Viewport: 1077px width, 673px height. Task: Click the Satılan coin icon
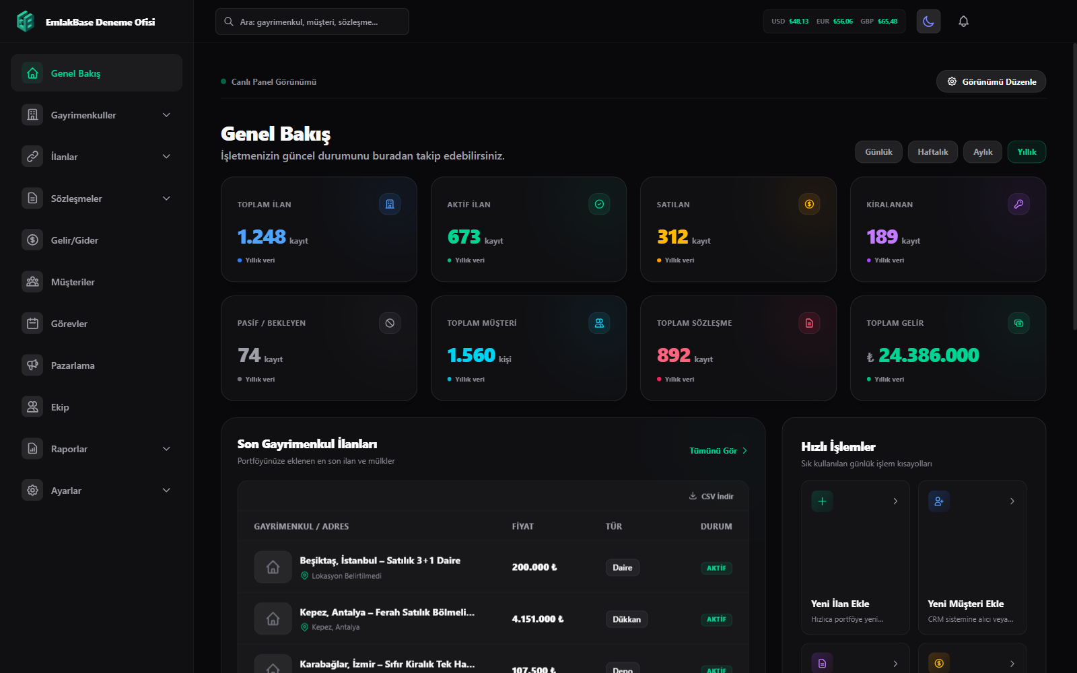click(809, 204)
